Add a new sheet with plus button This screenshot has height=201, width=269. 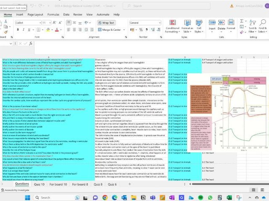click(x=129, y=184)
